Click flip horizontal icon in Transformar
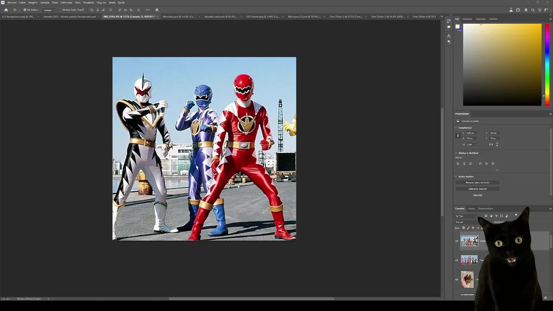 (x=492, y=144)
